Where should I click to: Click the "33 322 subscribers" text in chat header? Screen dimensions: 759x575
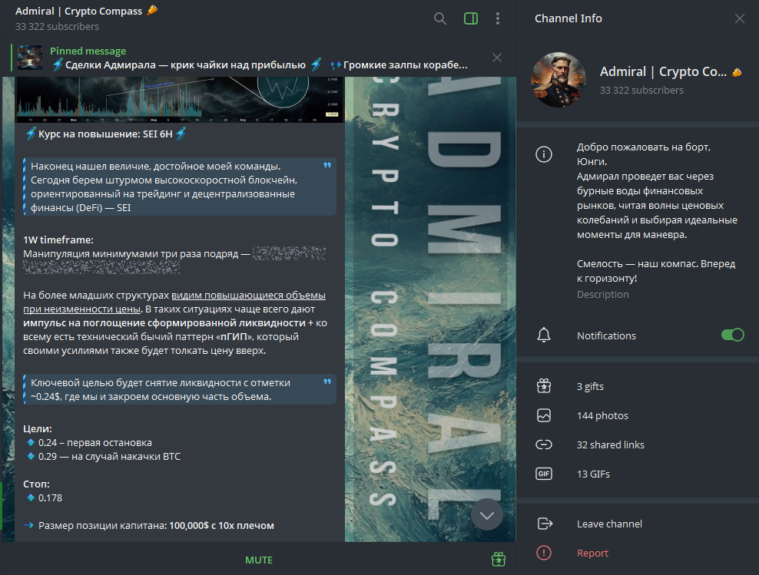click(57, 27)
